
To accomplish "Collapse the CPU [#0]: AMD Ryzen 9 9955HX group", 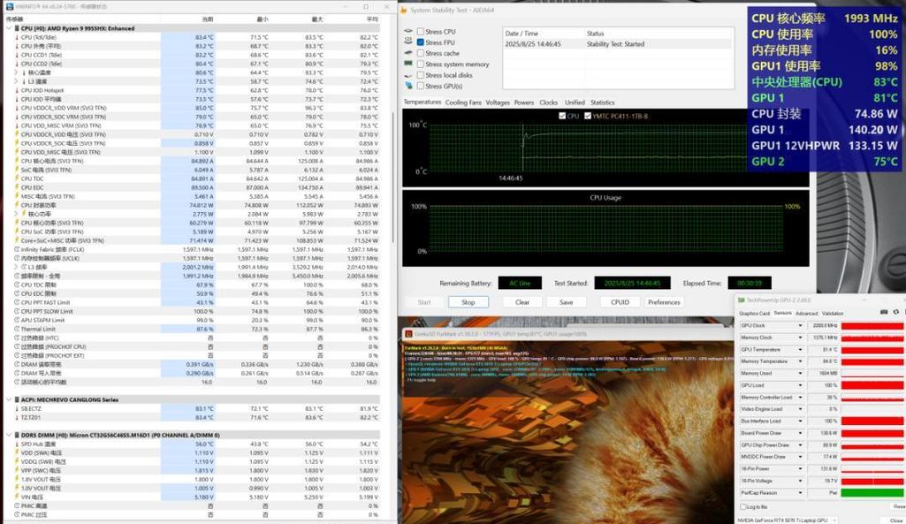I will pyautogui.click(x=9, y=27).
